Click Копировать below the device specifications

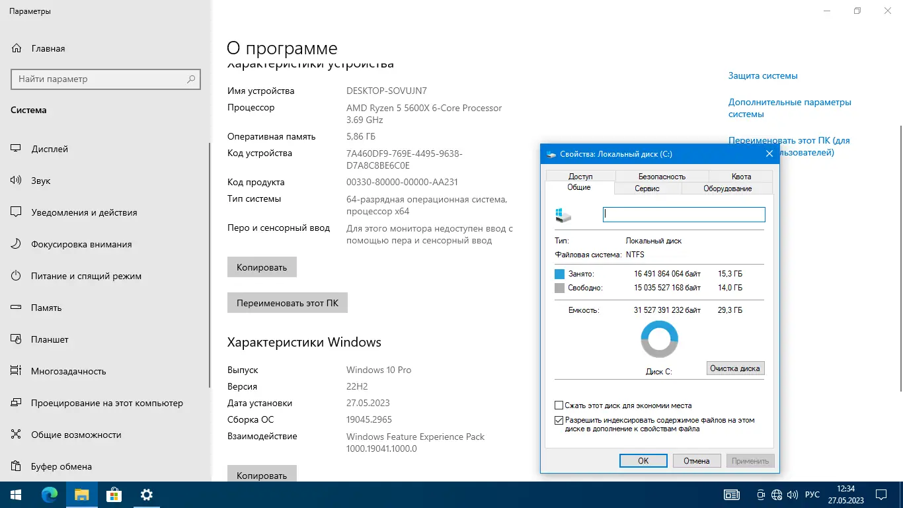tap(262, 267)
